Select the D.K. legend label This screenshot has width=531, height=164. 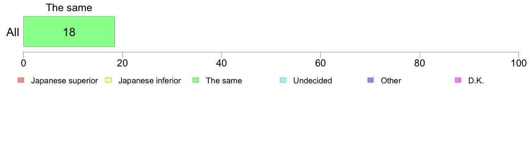click(x=476, y=81)
